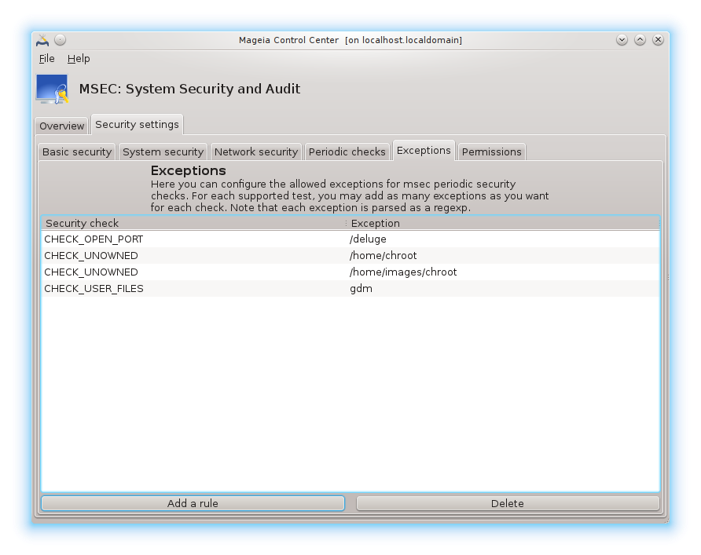
Task: Switch to the Overview tab
Action: [x=61, y=126]
